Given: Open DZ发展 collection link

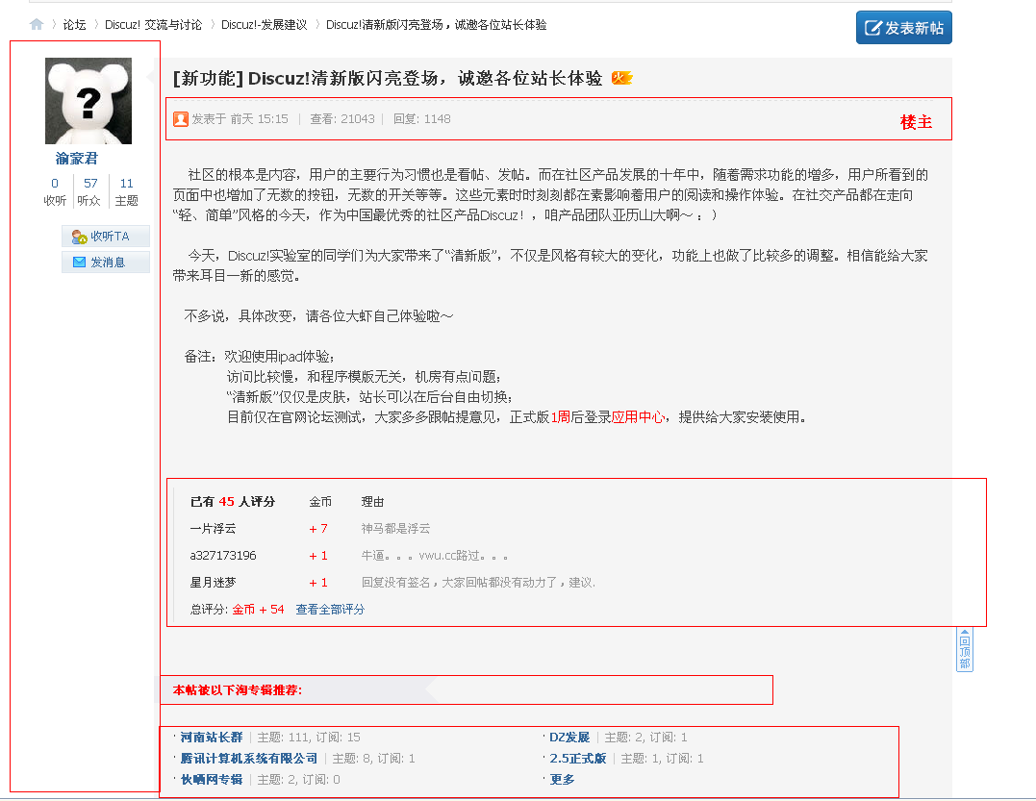Looking at the screenshot, I should point(569,737).
